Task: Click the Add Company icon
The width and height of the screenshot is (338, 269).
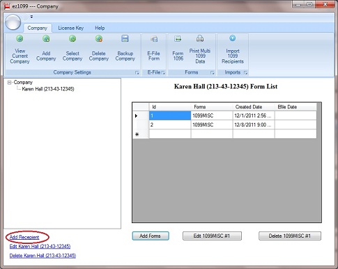Action: [46, 39]
